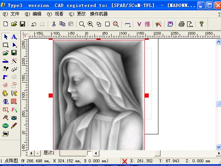Screen dimensions: 221x166
Task: Click the purple V icon
Action: [139, 24]
